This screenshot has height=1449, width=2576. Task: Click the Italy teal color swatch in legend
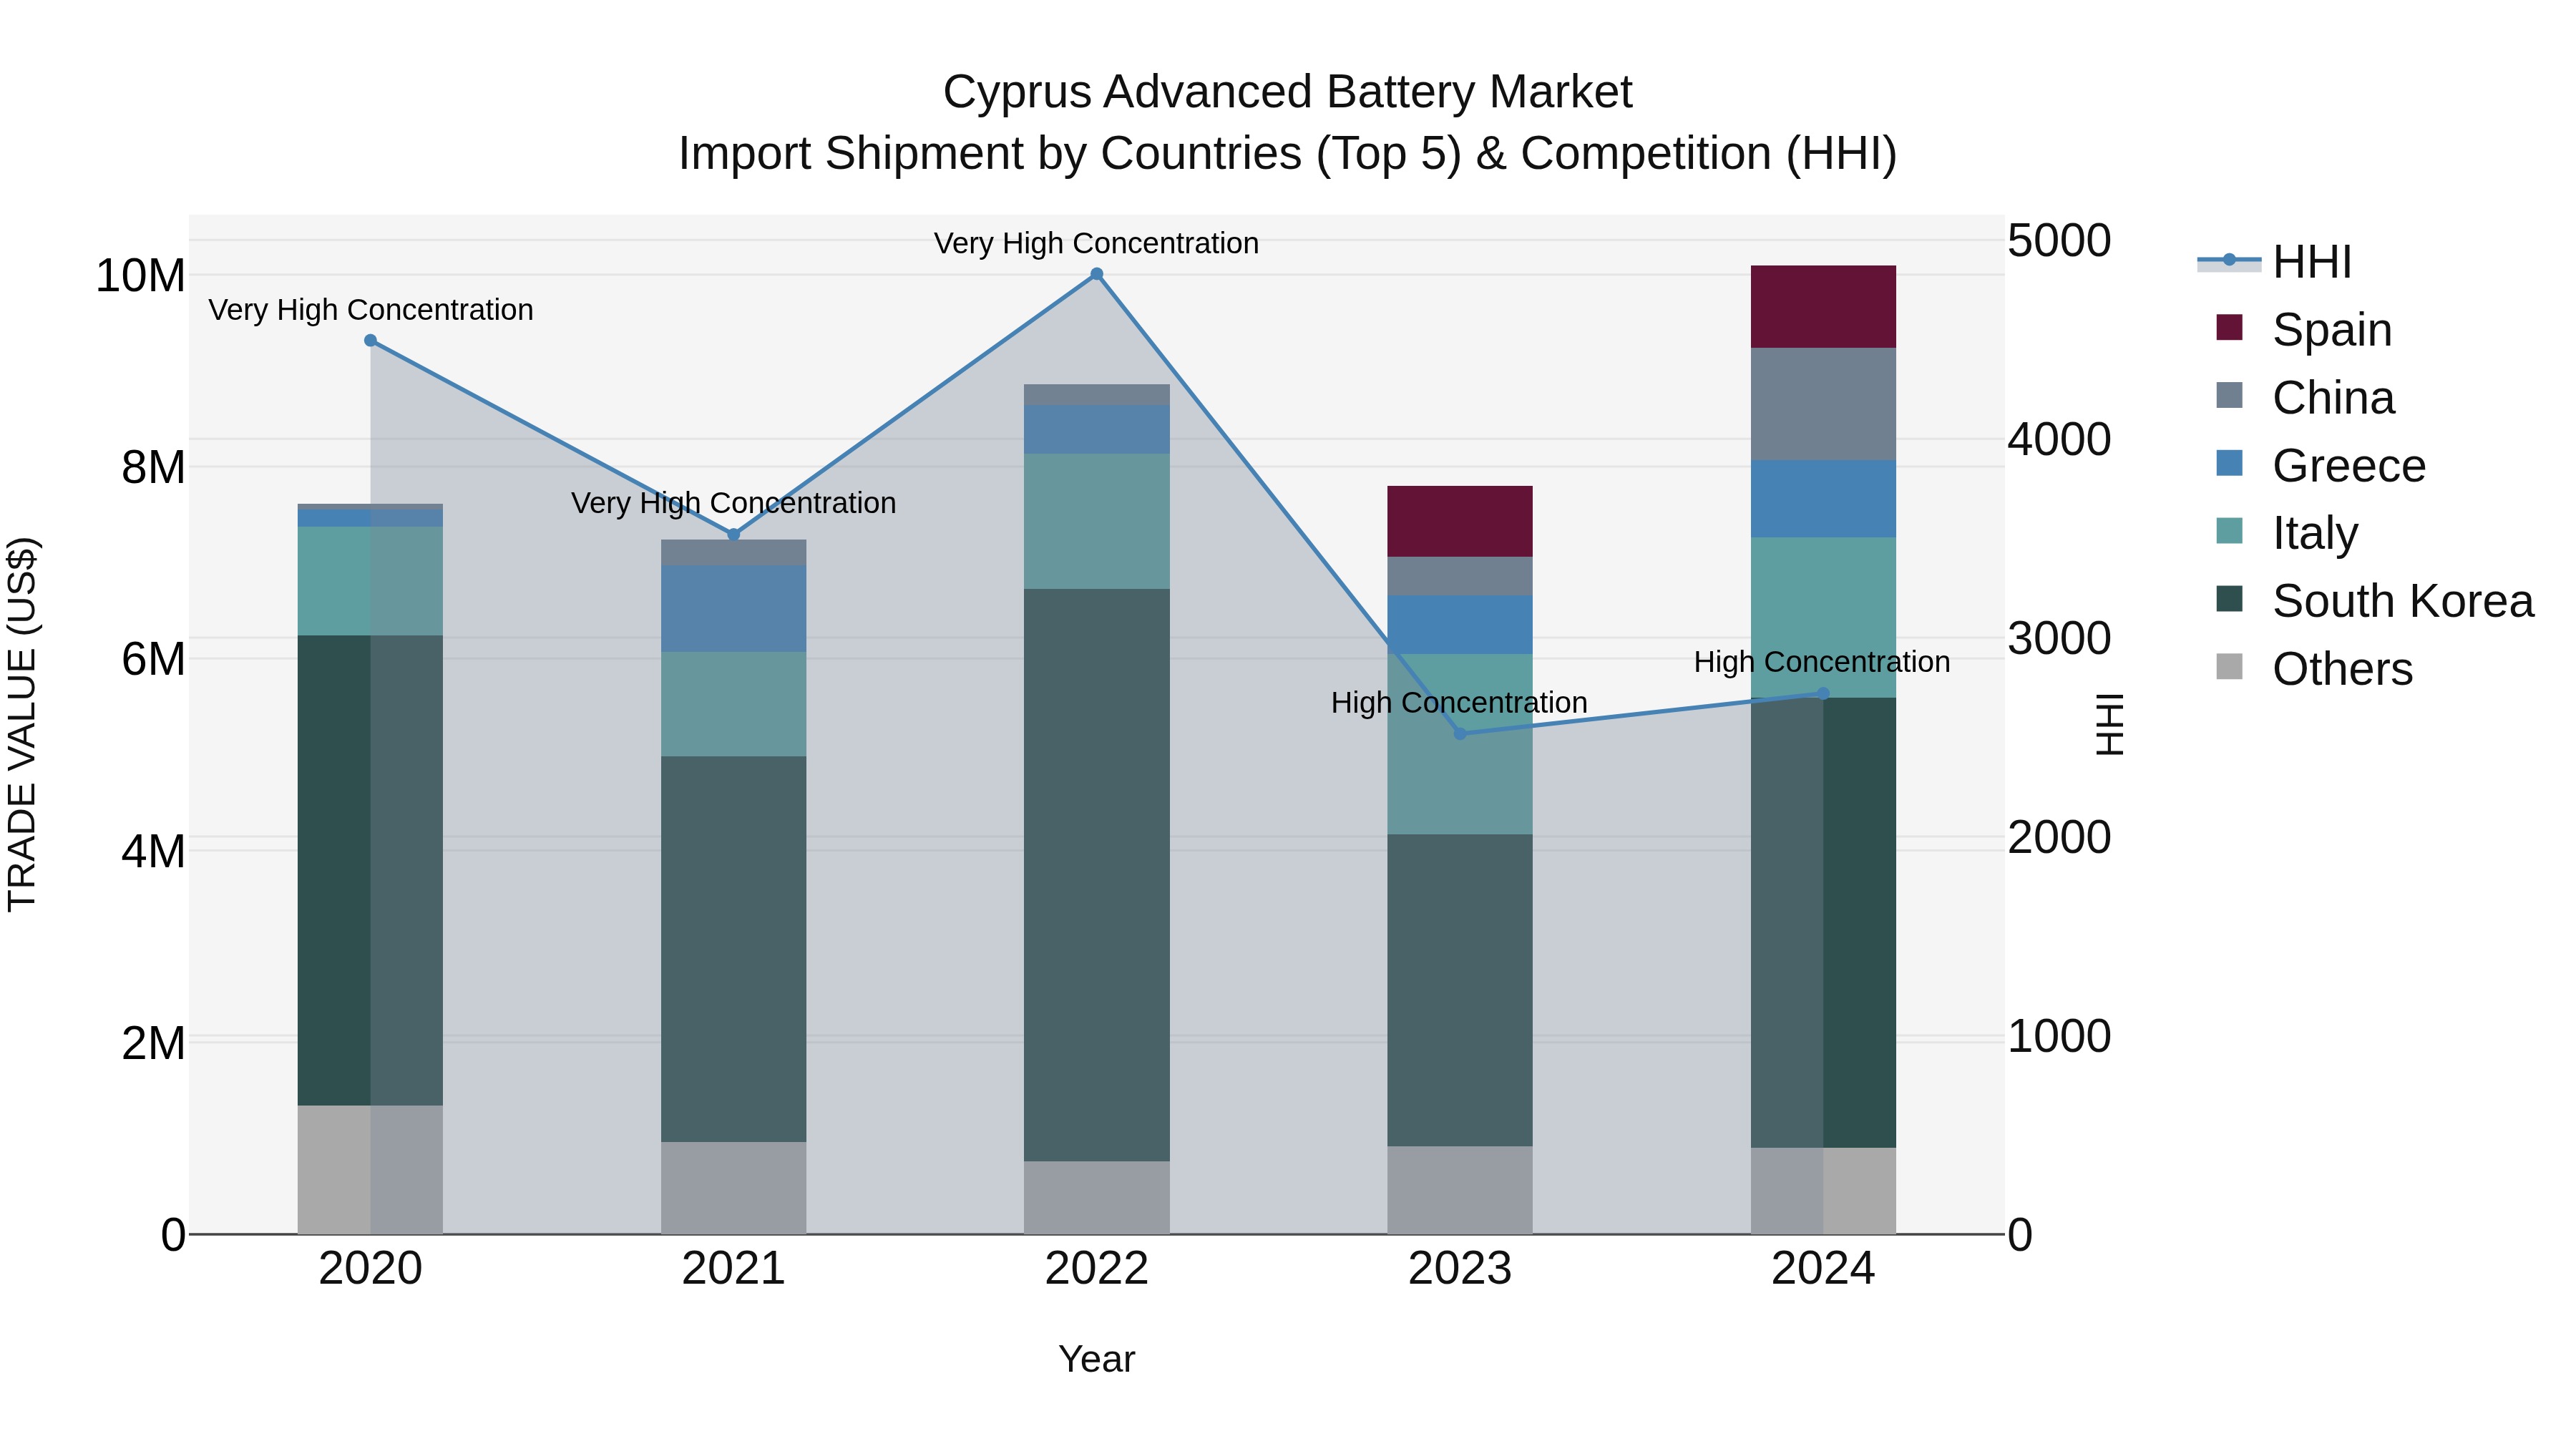[x=2229, y=531]
